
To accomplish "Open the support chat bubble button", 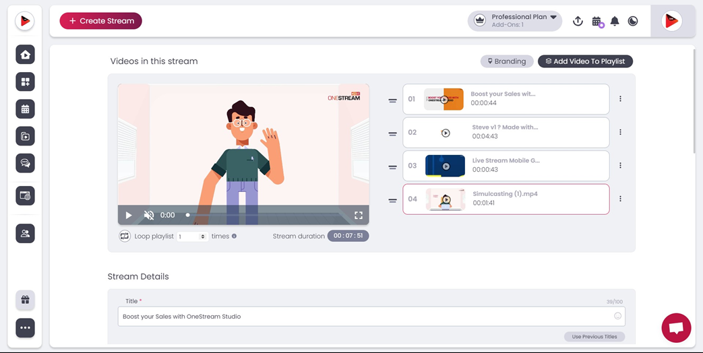I will click(x=676, y=328).
